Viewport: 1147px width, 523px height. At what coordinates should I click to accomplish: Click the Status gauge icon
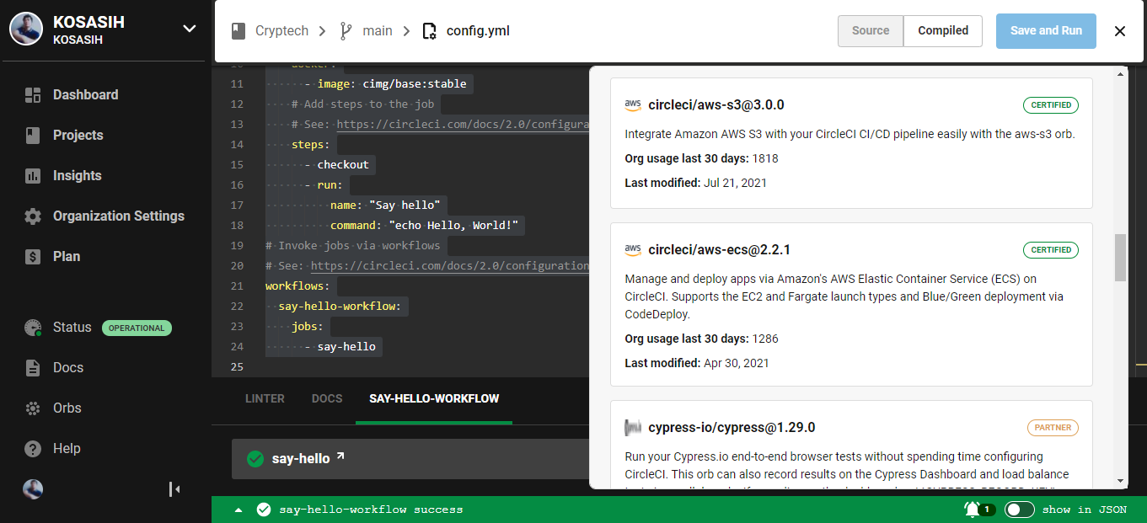coord(33,328)
